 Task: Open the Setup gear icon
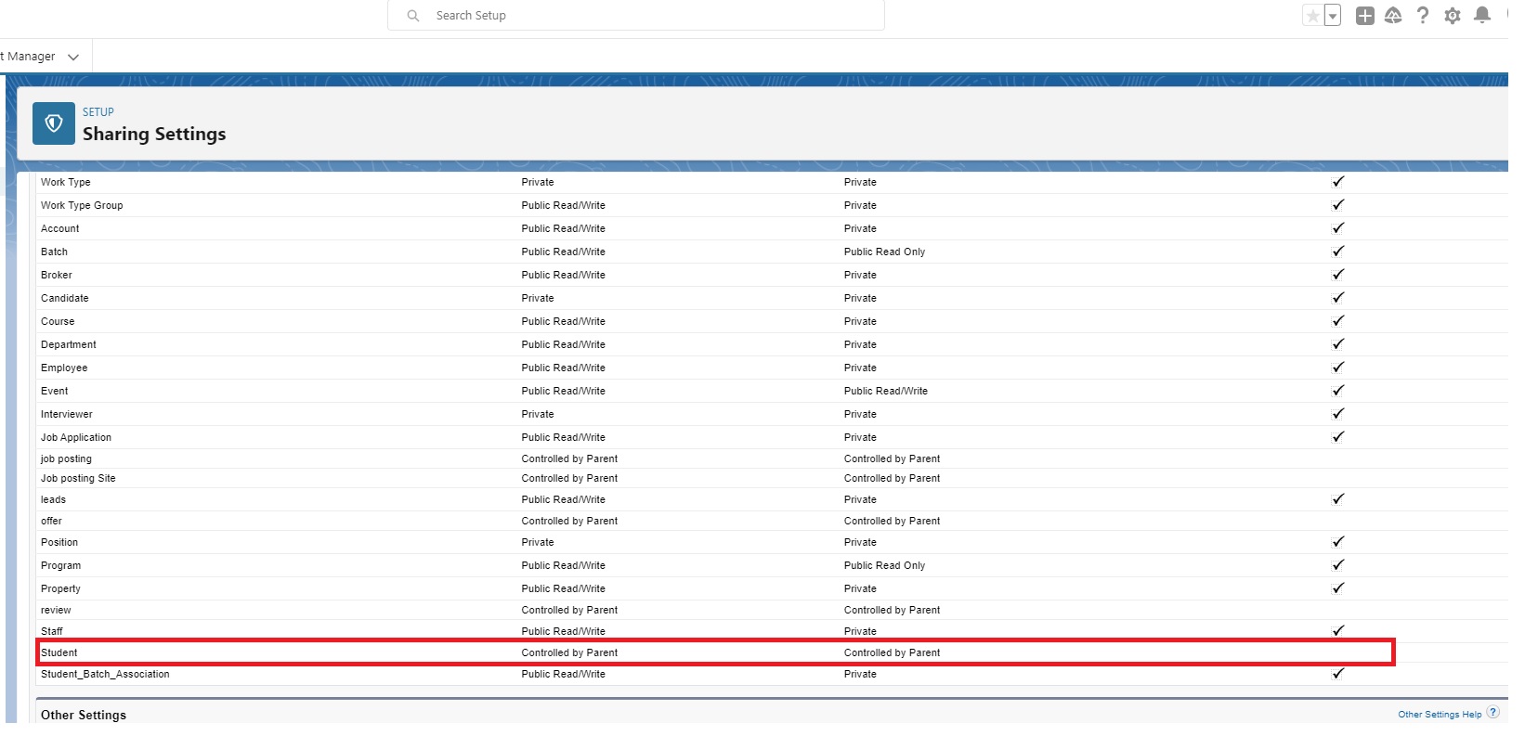click(1453, 16)
